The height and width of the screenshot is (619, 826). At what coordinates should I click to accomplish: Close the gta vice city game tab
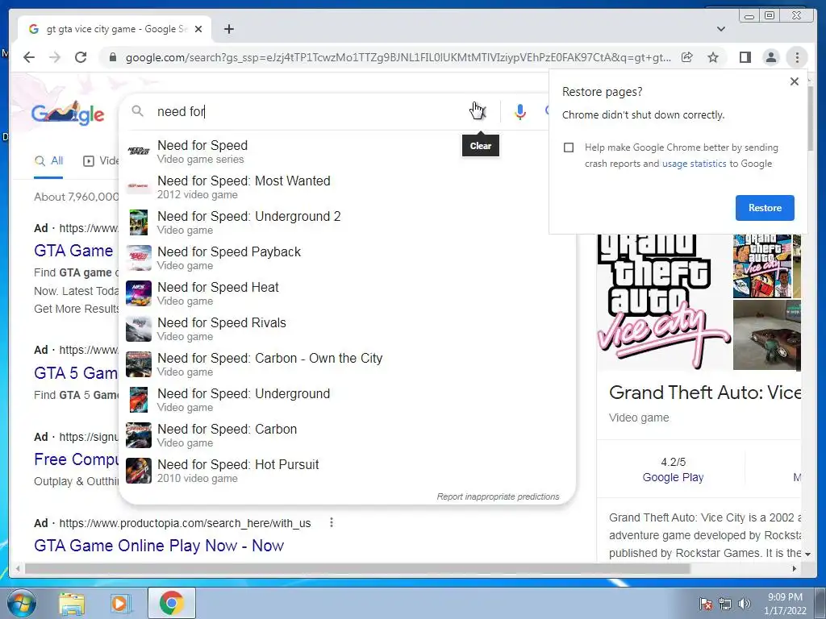[x=198, y=29]
